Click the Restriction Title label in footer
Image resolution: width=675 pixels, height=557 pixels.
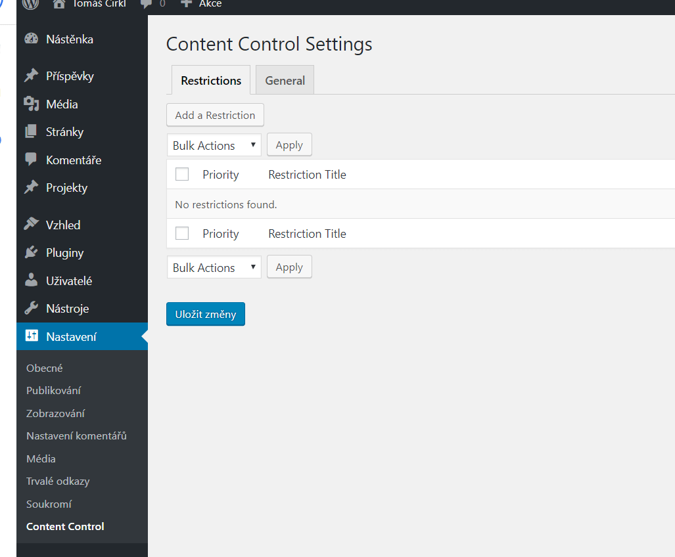click(308, 233)
